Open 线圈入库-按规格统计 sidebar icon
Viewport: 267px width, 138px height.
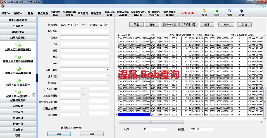click(18, 80)
